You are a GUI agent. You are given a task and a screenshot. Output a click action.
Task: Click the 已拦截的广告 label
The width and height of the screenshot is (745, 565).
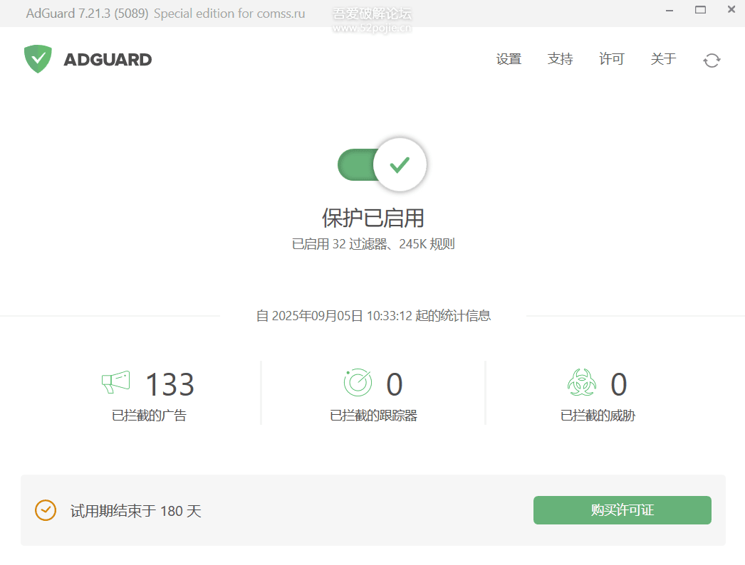149,416
